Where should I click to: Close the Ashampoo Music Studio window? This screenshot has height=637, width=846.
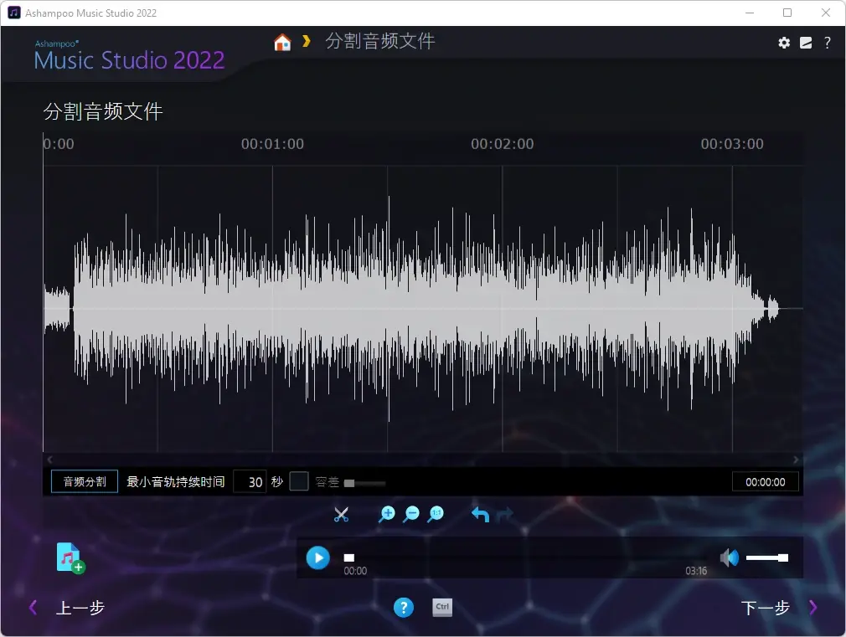pos(826,13)
